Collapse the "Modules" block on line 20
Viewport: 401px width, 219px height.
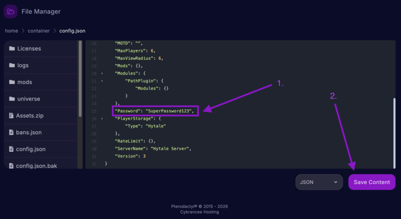coord(102,74)
